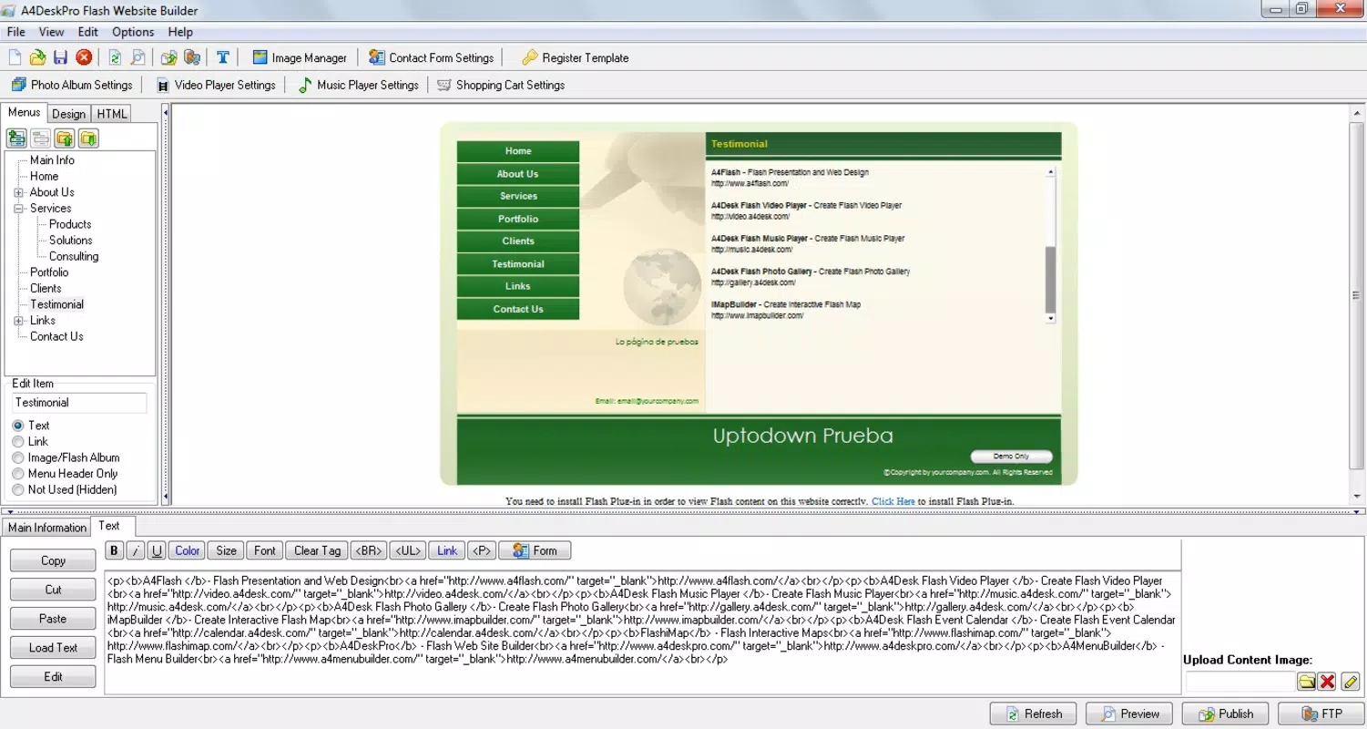Open Photo Album Settings
Screen dimensions: 1367x729
pos(72,85)
